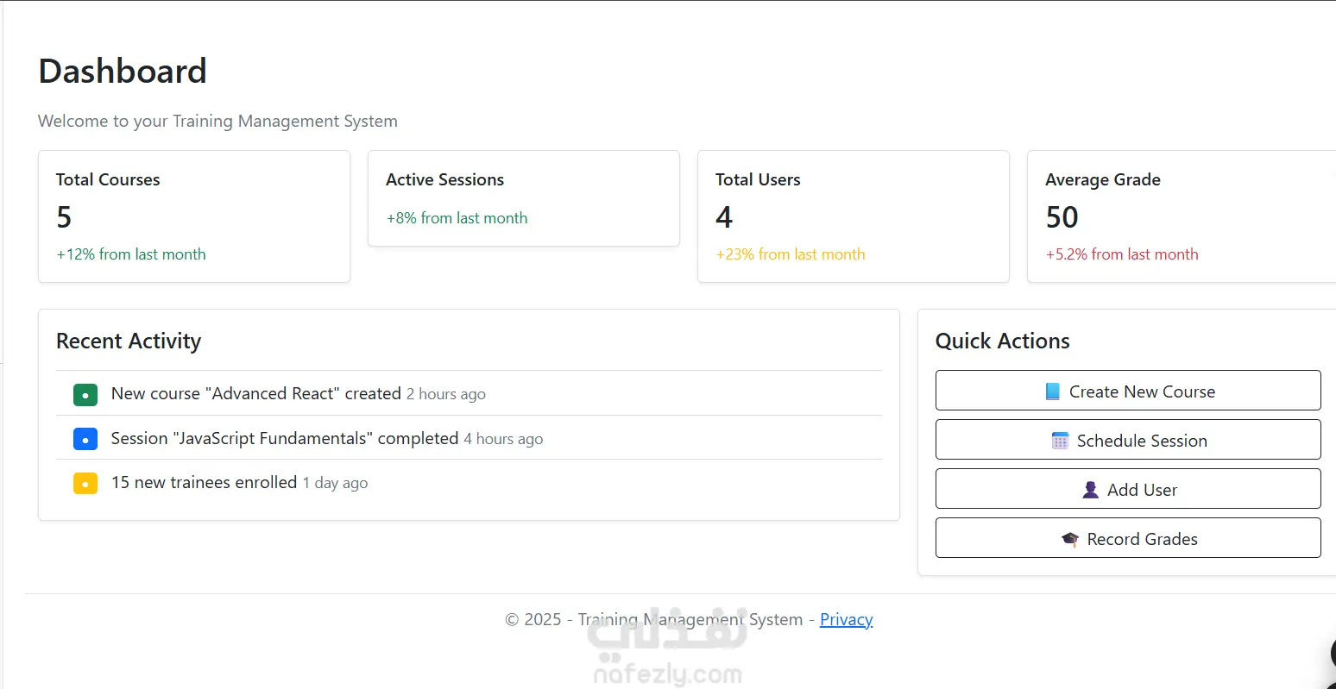The image size is (1336, 689).
Task: Click the yellow badge beside trainees enrolled
Action: [85, 483]
